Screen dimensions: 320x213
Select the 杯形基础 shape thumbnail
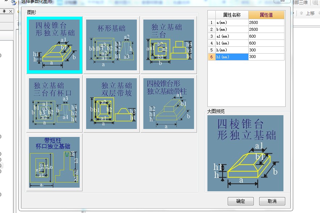(111, 45)
